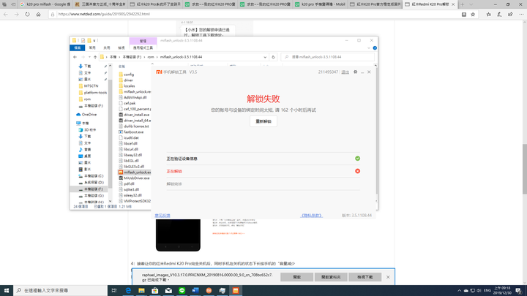Add page to favorites star
The image size is (527, 296).
(x=473, y=14)
